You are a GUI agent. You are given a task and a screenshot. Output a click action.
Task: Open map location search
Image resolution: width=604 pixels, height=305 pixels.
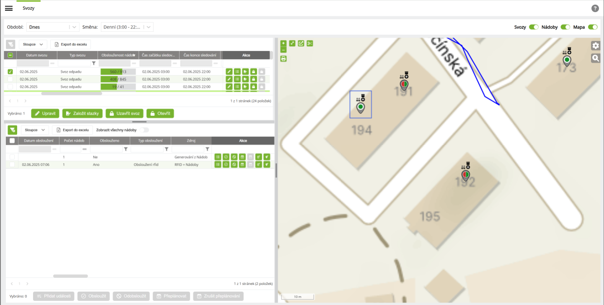[x=596, y=58]
